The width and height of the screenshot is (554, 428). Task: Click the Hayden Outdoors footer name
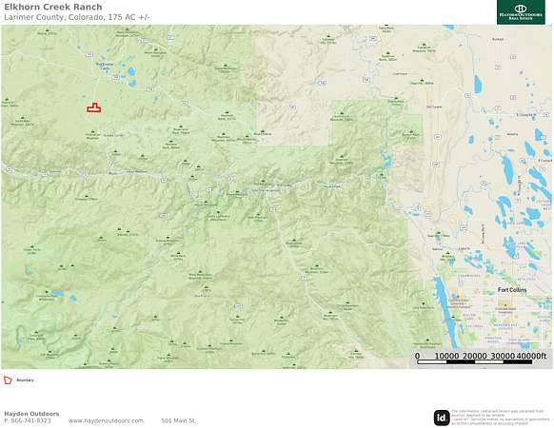click(31, 414)
